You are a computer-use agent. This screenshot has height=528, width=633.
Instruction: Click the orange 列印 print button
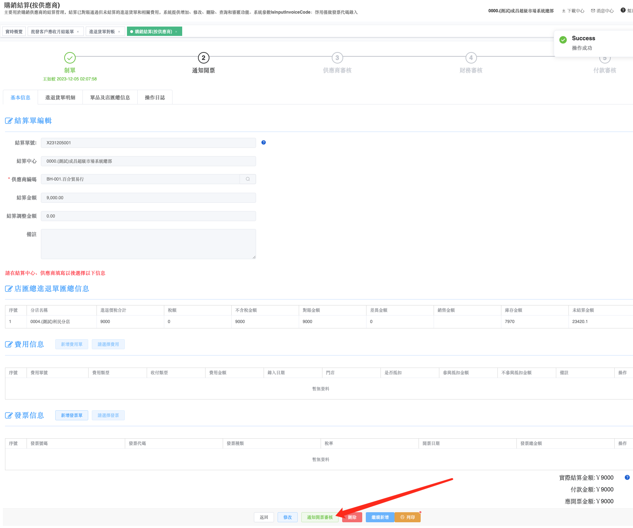[407, 517]
